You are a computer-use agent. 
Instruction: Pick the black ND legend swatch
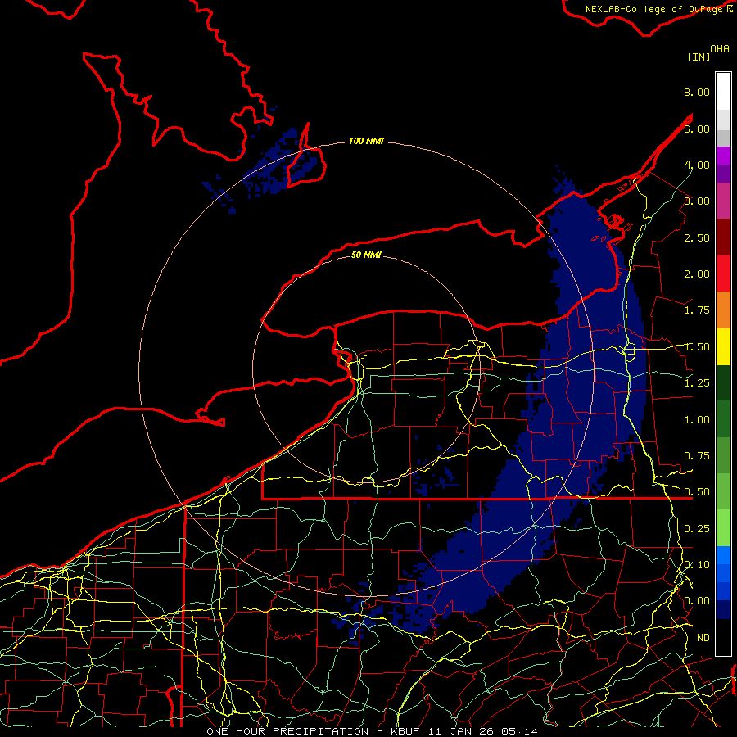coord(723,637)
